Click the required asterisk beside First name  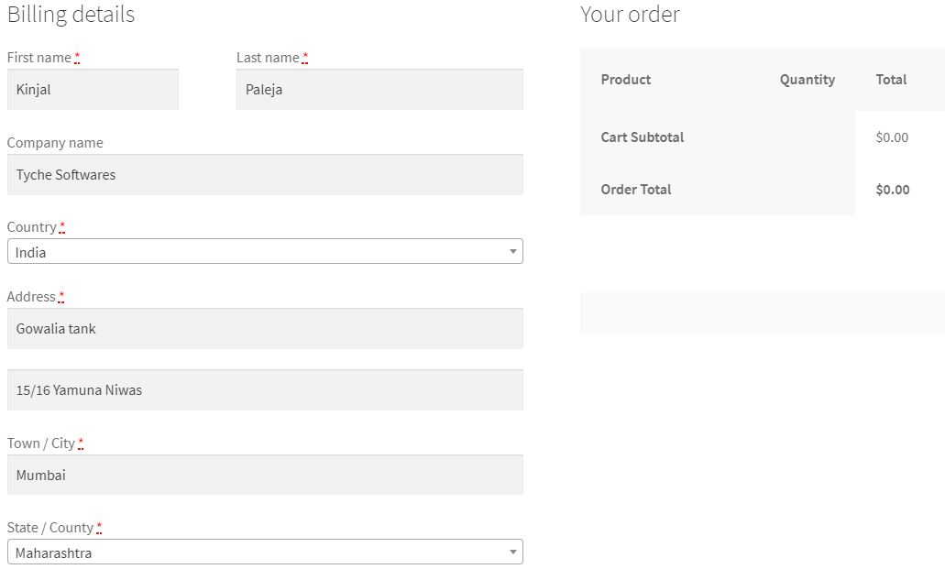tap(77, 58)
